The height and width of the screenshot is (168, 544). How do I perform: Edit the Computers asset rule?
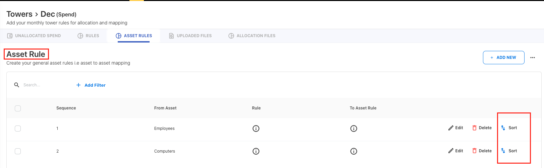tap(456, 151)
